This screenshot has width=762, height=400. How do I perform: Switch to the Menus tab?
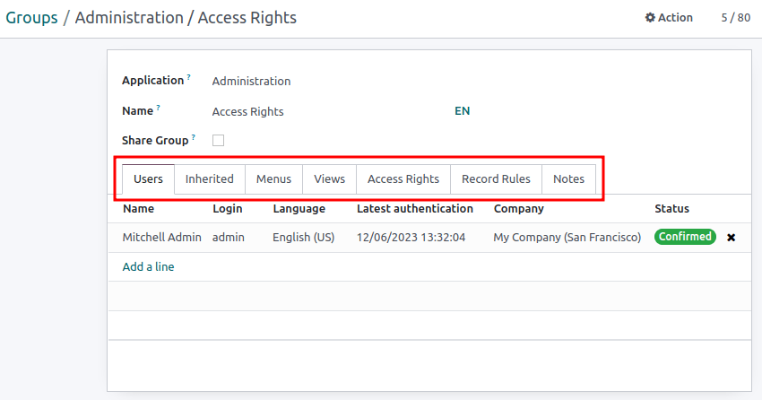click(273, 178)
